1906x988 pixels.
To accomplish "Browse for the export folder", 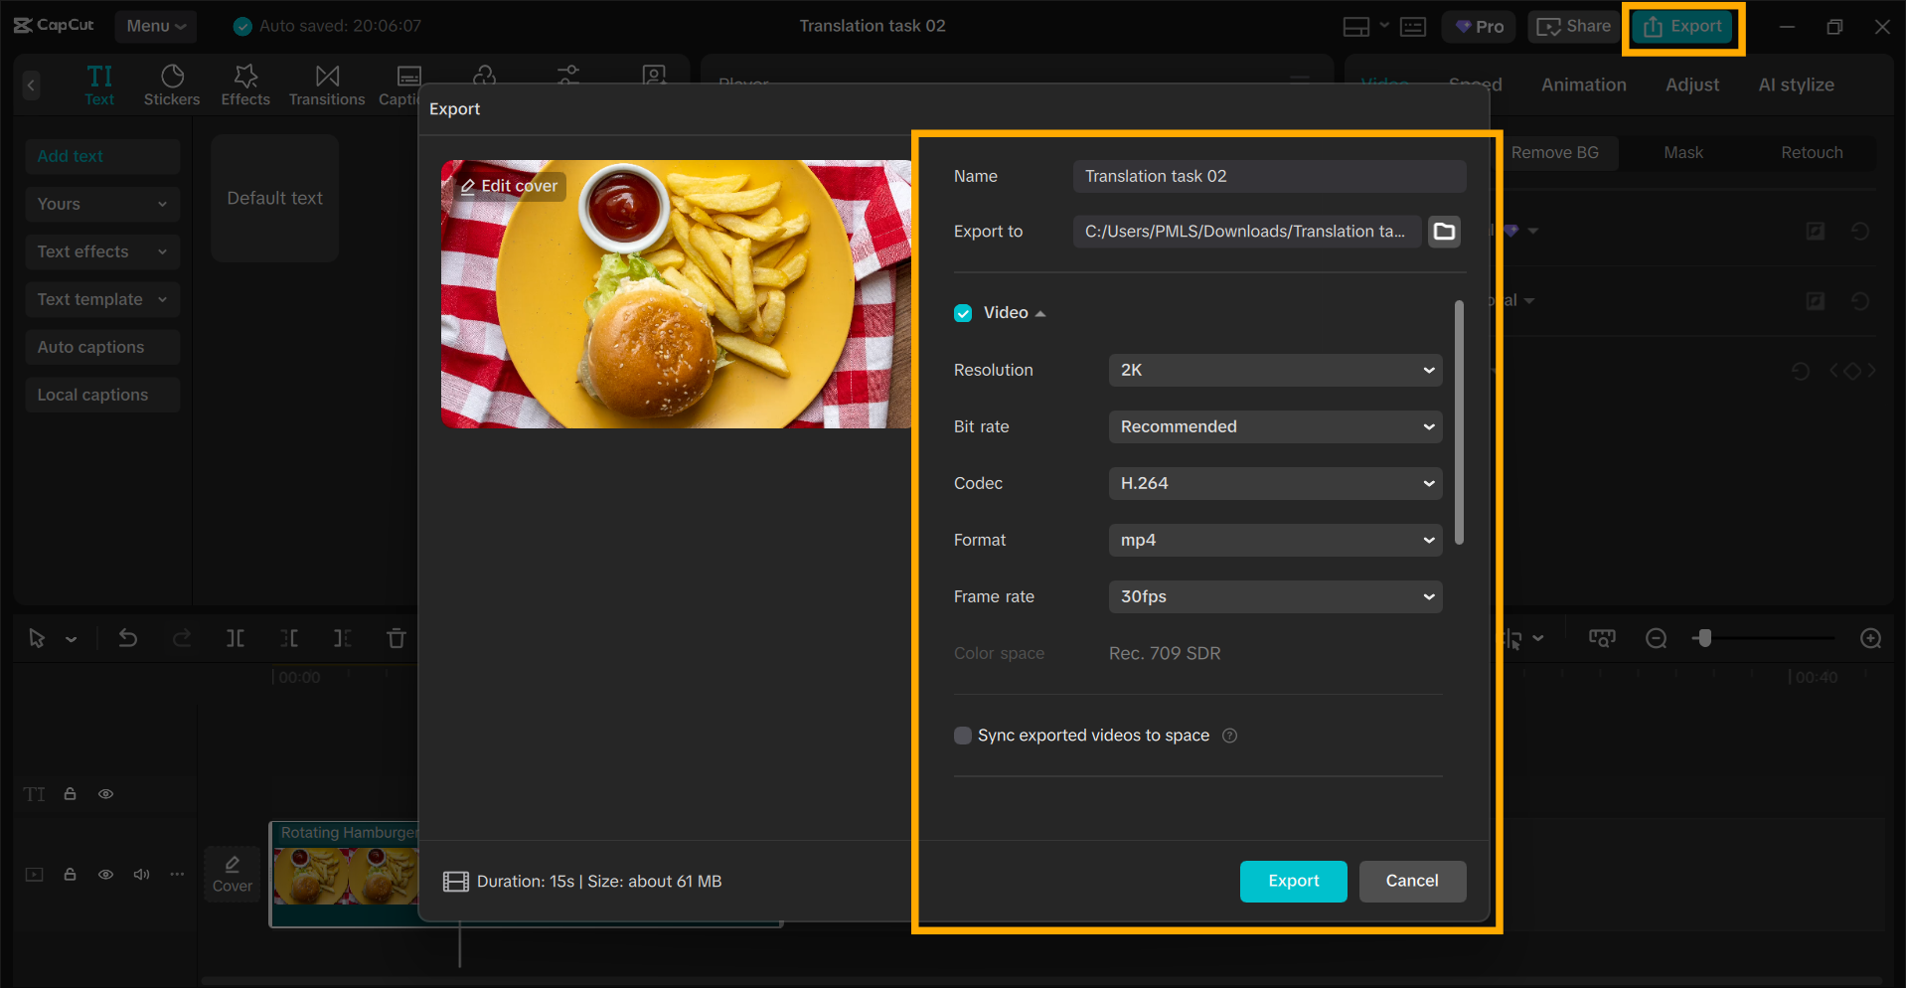I will [1444, 232].
